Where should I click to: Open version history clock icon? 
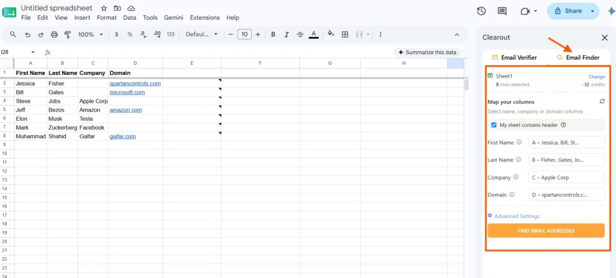(x=481, y=11)
